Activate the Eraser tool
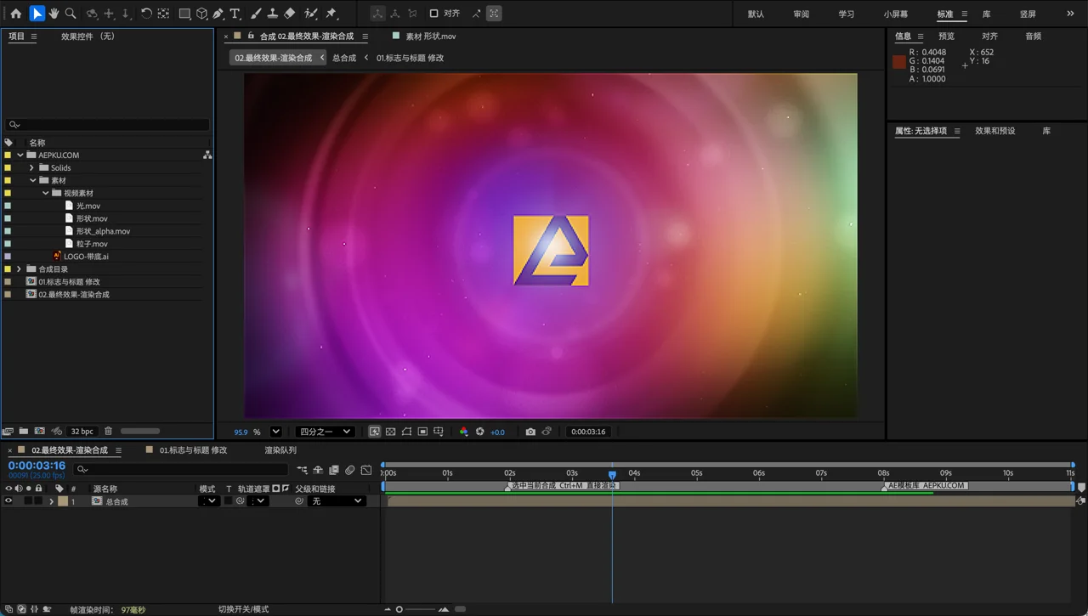The width and height of the screenshot is (1088, 616). 290,14
